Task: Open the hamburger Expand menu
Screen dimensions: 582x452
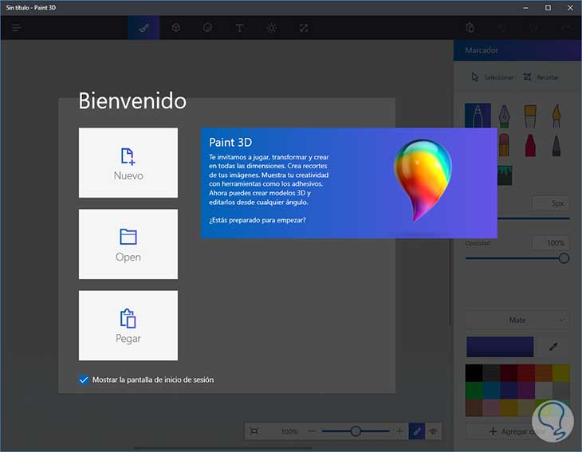Action: point(16,28)
